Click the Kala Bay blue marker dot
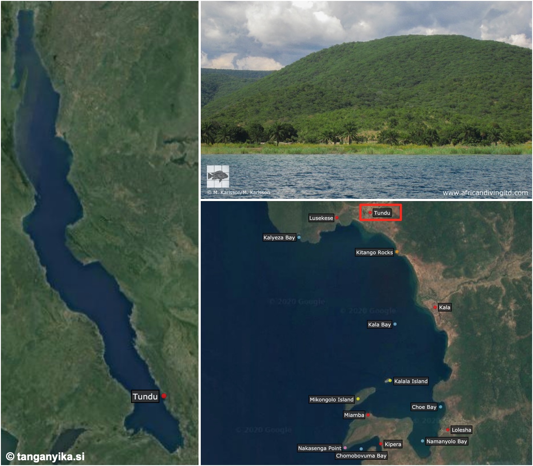 [395, 324]
